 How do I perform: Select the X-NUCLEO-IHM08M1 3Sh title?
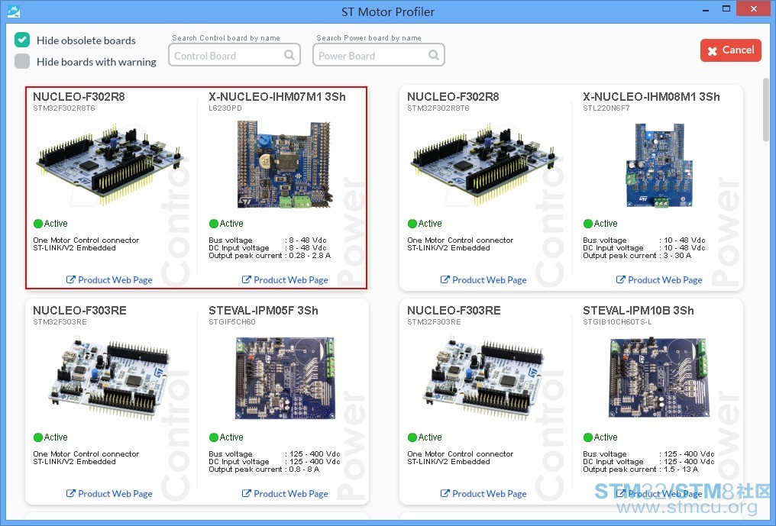[x=652, y=97]
